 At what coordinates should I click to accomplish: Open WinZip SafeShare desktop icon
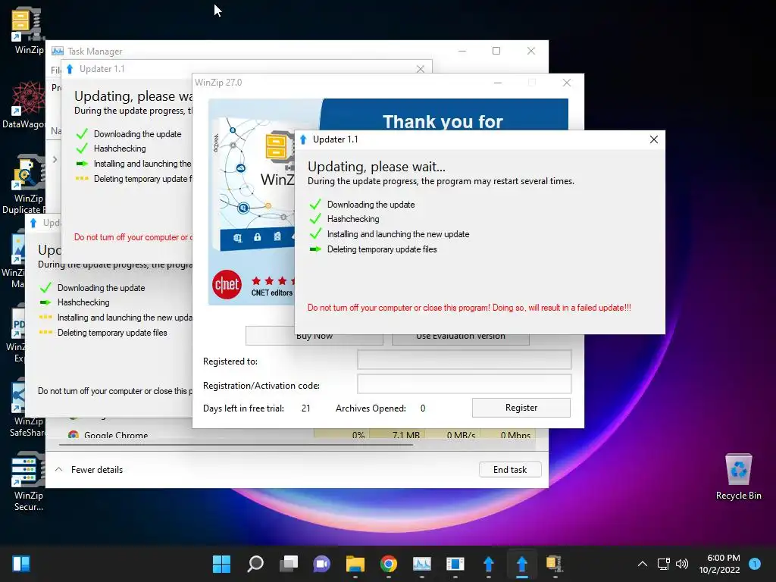pyautogui.click(x=27, y=409)
